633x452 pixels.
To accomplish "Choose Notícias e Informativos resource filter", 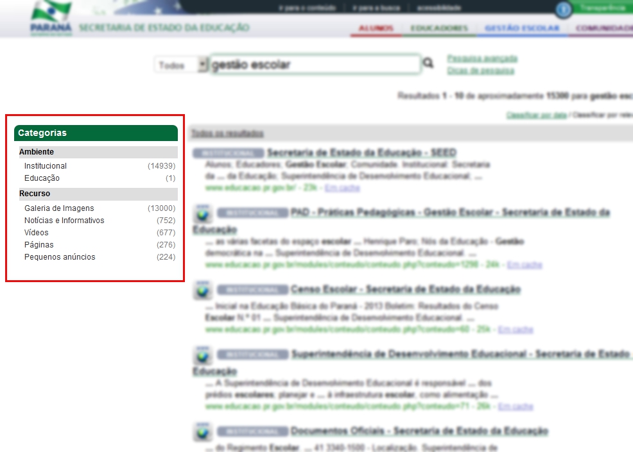I will coord(64,221).
